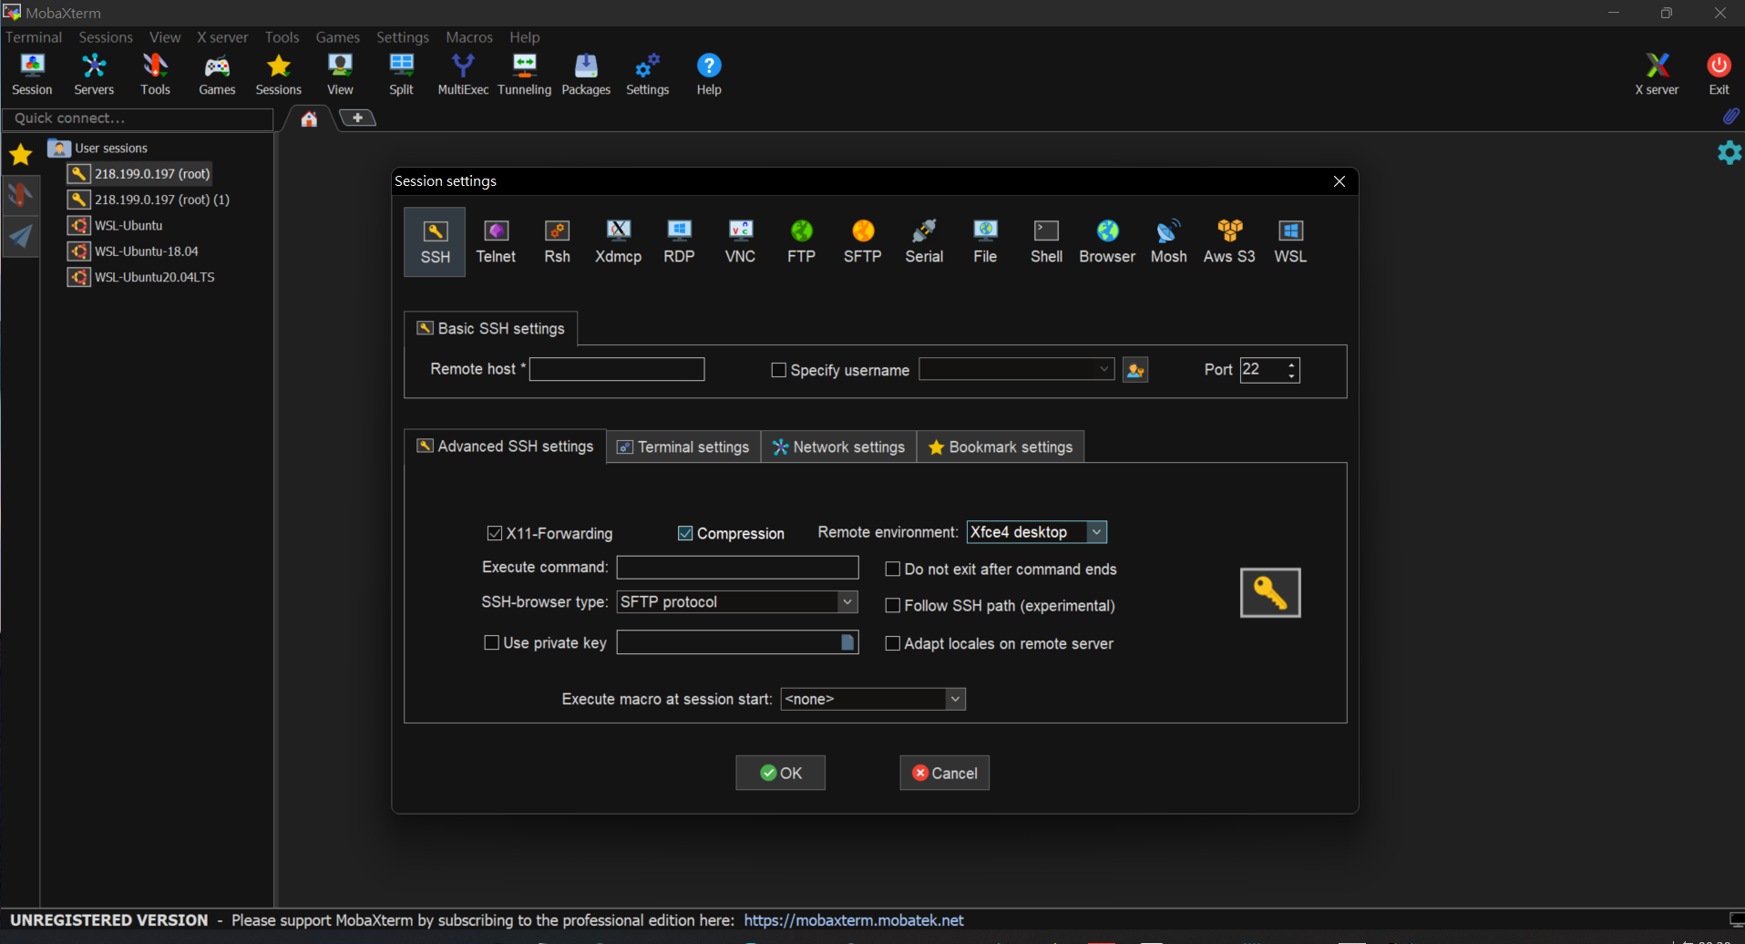
Task: Open the Session toolbar button
Action: click(32, 74)
